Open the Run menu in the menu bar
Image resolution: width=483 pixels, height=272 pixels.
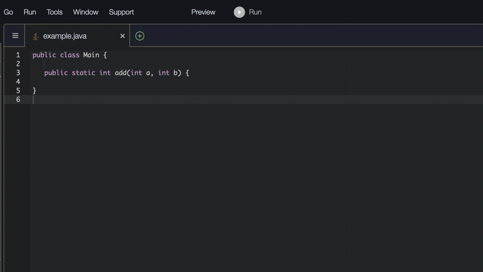pos(30,12)
